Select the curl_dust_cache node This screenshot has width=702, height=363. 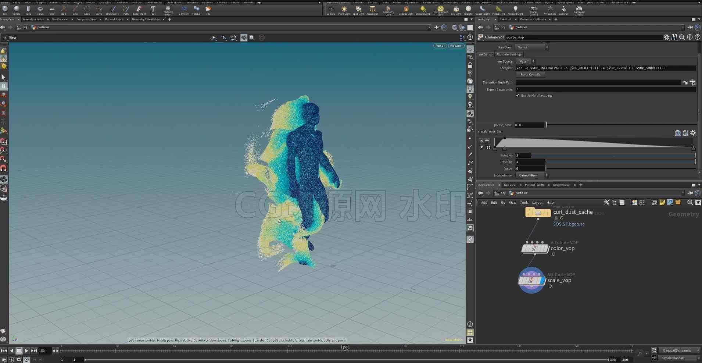pos(538,212)
